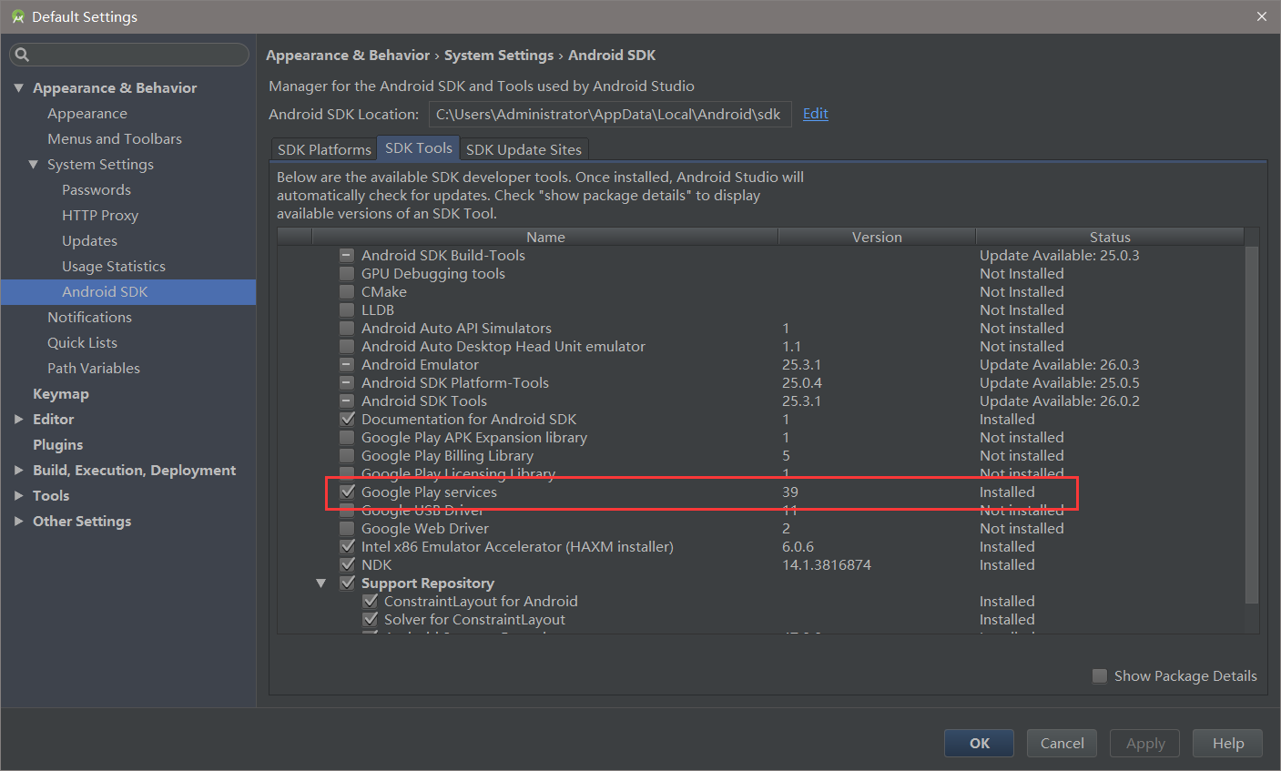Uncheck Documentation for Android SDK
1281x771 pixels.
tap(347, 420)
